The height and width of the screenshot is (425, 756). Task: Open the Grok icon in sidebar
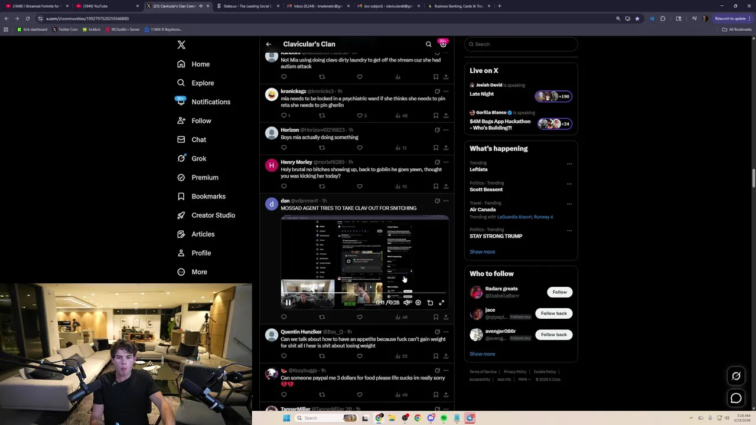tap(181, 158)
